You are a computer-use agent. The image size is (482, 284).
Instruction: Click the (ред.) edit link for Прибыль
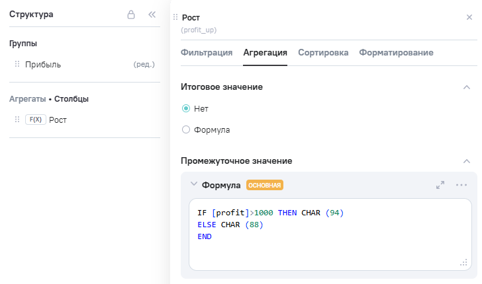tap(144, 65)
